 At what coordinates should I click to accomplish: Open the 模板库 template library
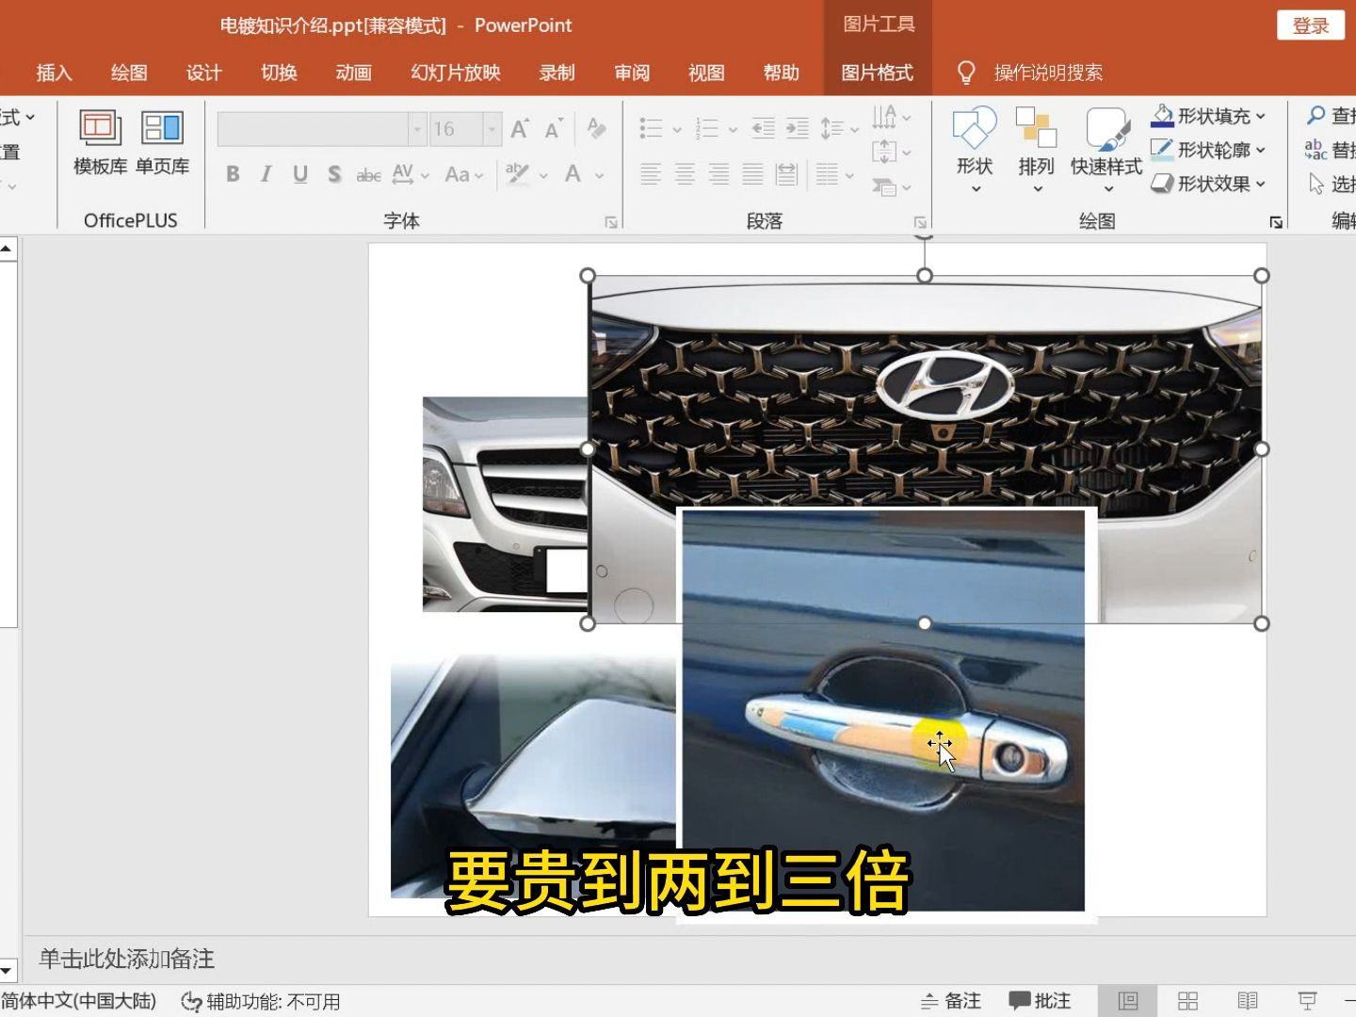click(100, 141)
